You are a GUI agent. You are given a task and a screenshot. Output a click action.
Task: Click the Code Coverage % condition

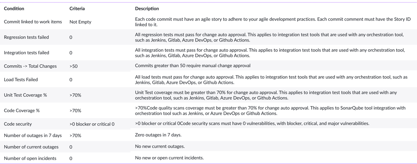(22, 110)
